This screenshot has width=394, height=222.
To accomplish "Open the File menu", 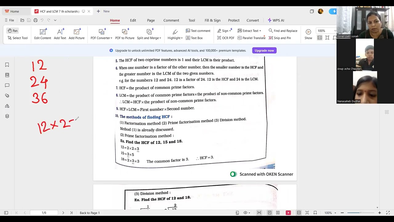I will click(x=9, y=20).
